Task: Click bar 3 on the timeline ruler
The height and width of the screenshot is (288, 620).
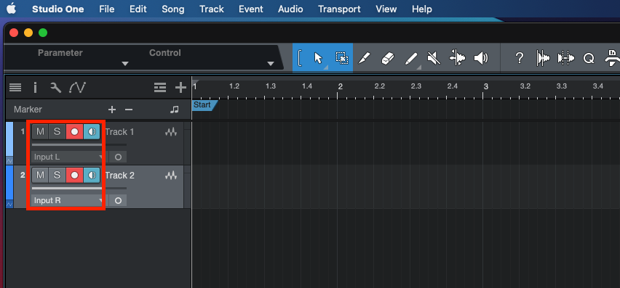Action: pos(485,86)
